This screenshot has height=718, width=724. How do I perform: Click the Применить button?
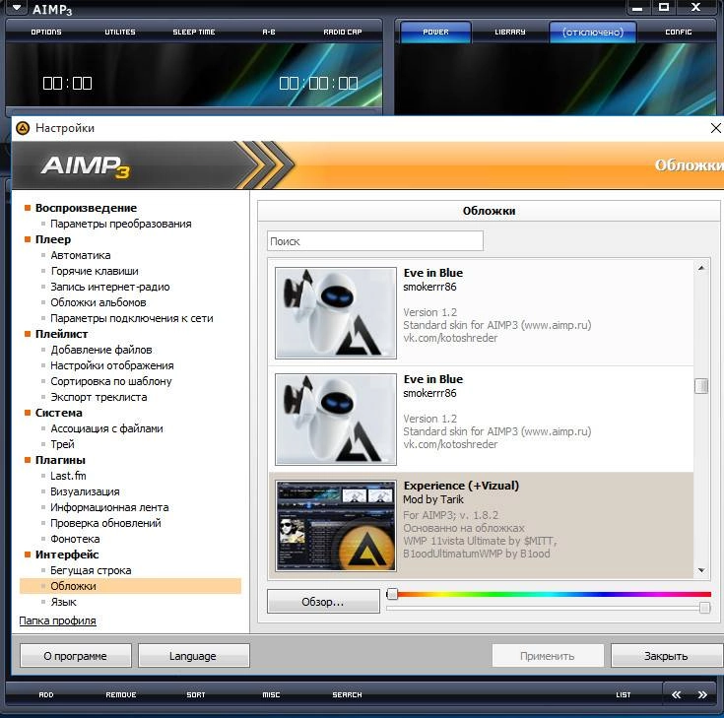(x=547, y=656)
